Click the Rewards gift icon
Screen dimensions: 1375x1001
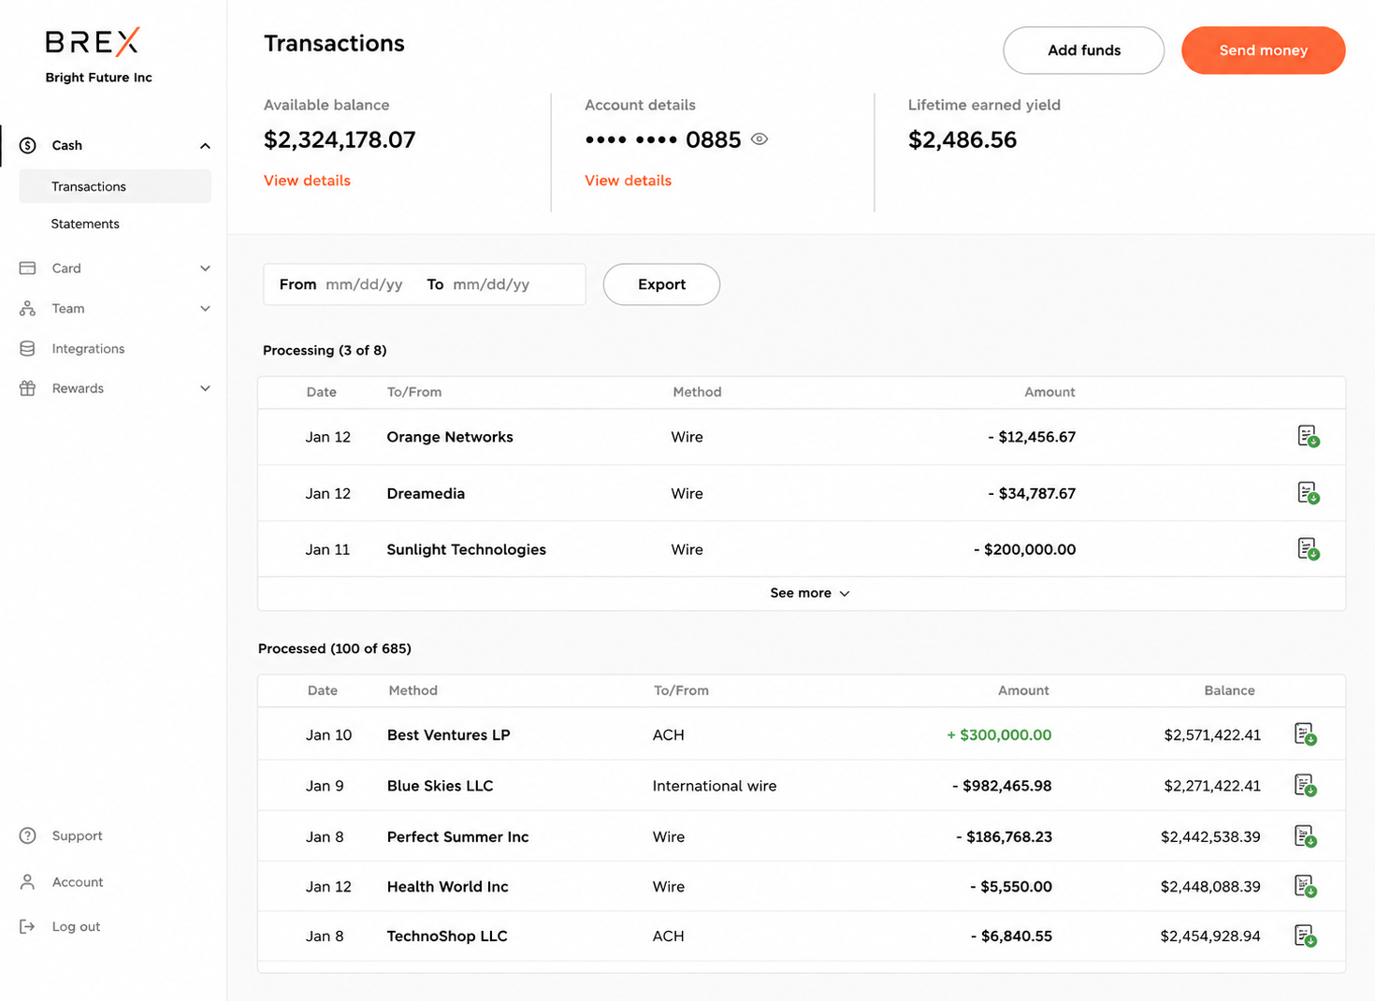pyautogui.click(x=28, y=388)
